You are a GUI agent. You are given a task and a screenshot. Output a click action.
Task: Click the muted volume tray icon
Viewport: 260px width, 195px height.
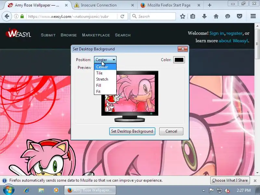(x=227, y=190)
